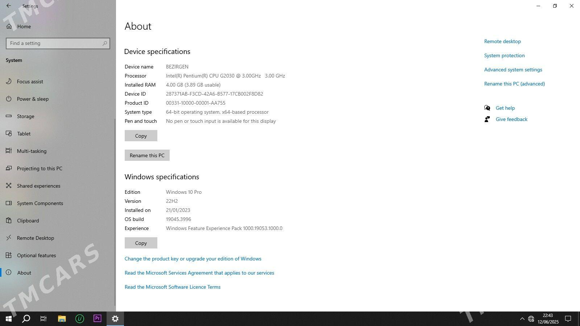Click the search magnifier in Find a setting
The image size is (580, 326).
coord(105,43)
